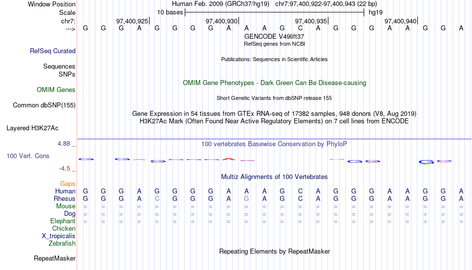
Task: Click the 97,400,940 position marker
Action: tap(400, 21)
